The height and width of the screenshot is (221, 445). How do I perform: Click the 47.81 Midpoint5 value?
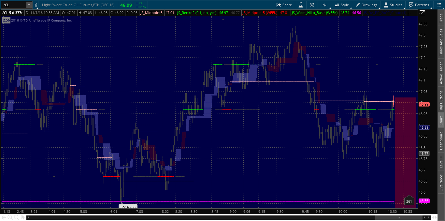284,13
